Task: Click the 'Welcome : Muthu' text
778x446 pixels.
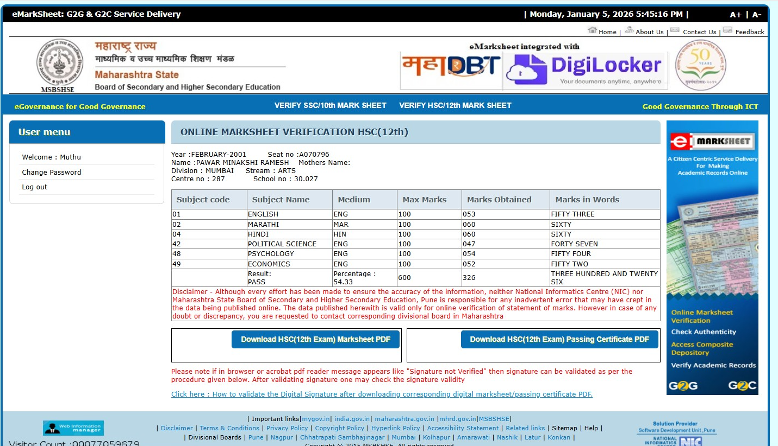Action: click(x=52, y=157)
